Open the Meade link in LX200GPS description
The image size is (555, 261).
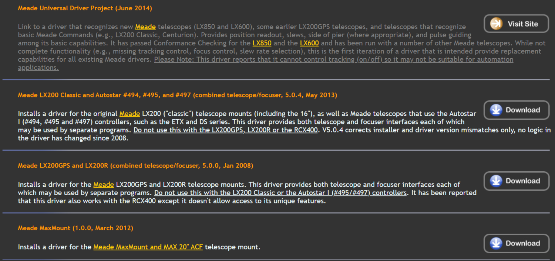(104, 185)
